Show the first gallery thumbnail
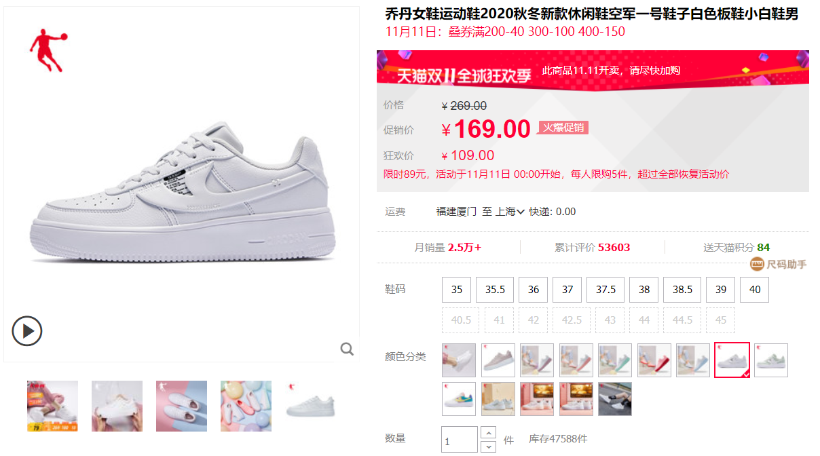 tap(52, 406)
